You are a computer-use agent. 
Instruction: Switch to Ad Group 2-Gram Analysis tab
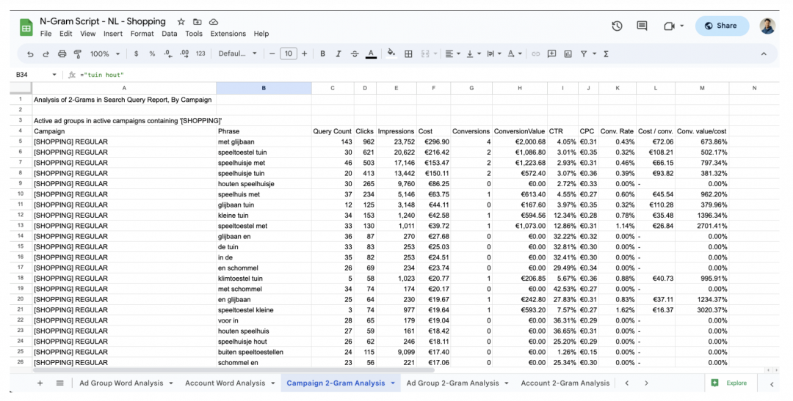452,383
